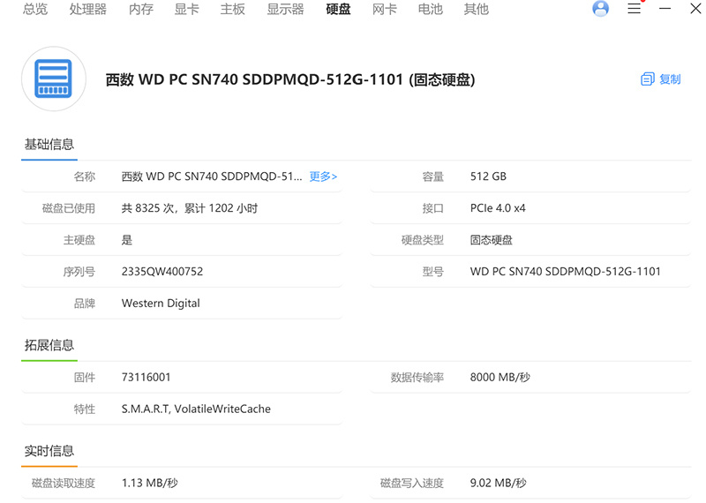Open the 显卡 tab
706x503 pixels.
click(186, 9)
